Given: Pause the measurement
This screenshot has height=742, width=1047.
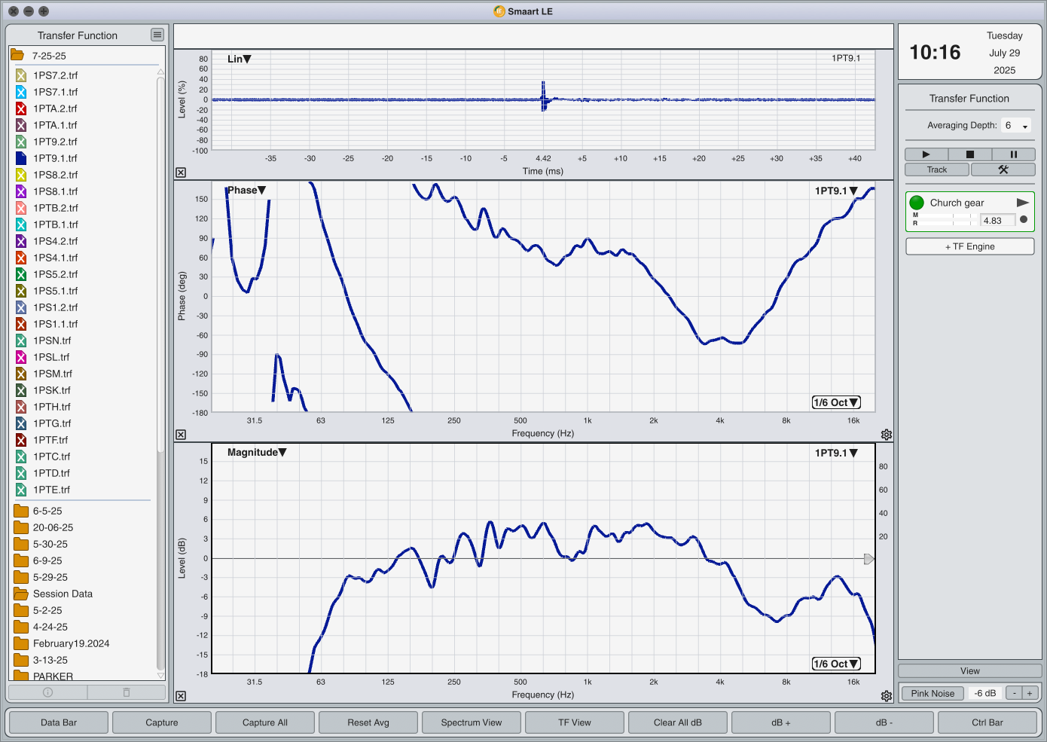Looking at the screenshot, I should [x=1013, y=154].
